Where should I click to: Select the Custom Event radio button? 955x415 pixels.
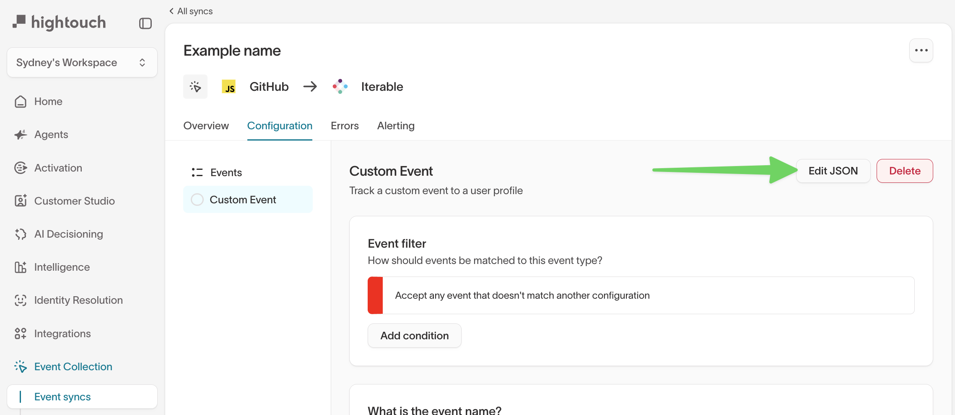197,200
